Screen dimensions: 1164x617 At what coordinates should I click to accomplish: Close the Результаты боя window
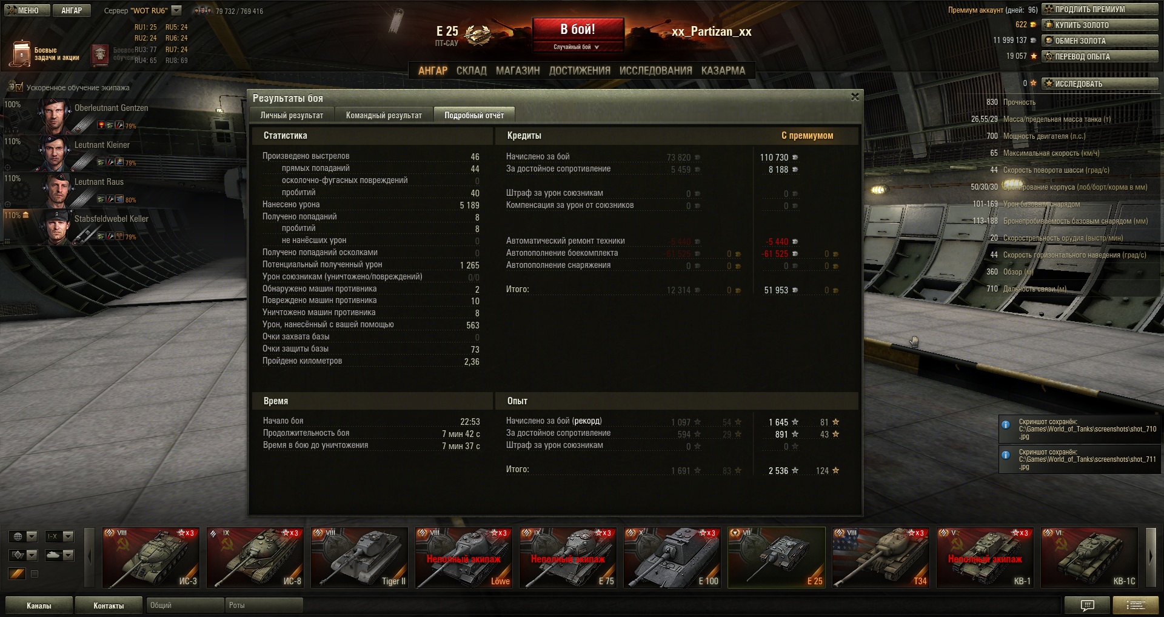(x=855, y=97)
